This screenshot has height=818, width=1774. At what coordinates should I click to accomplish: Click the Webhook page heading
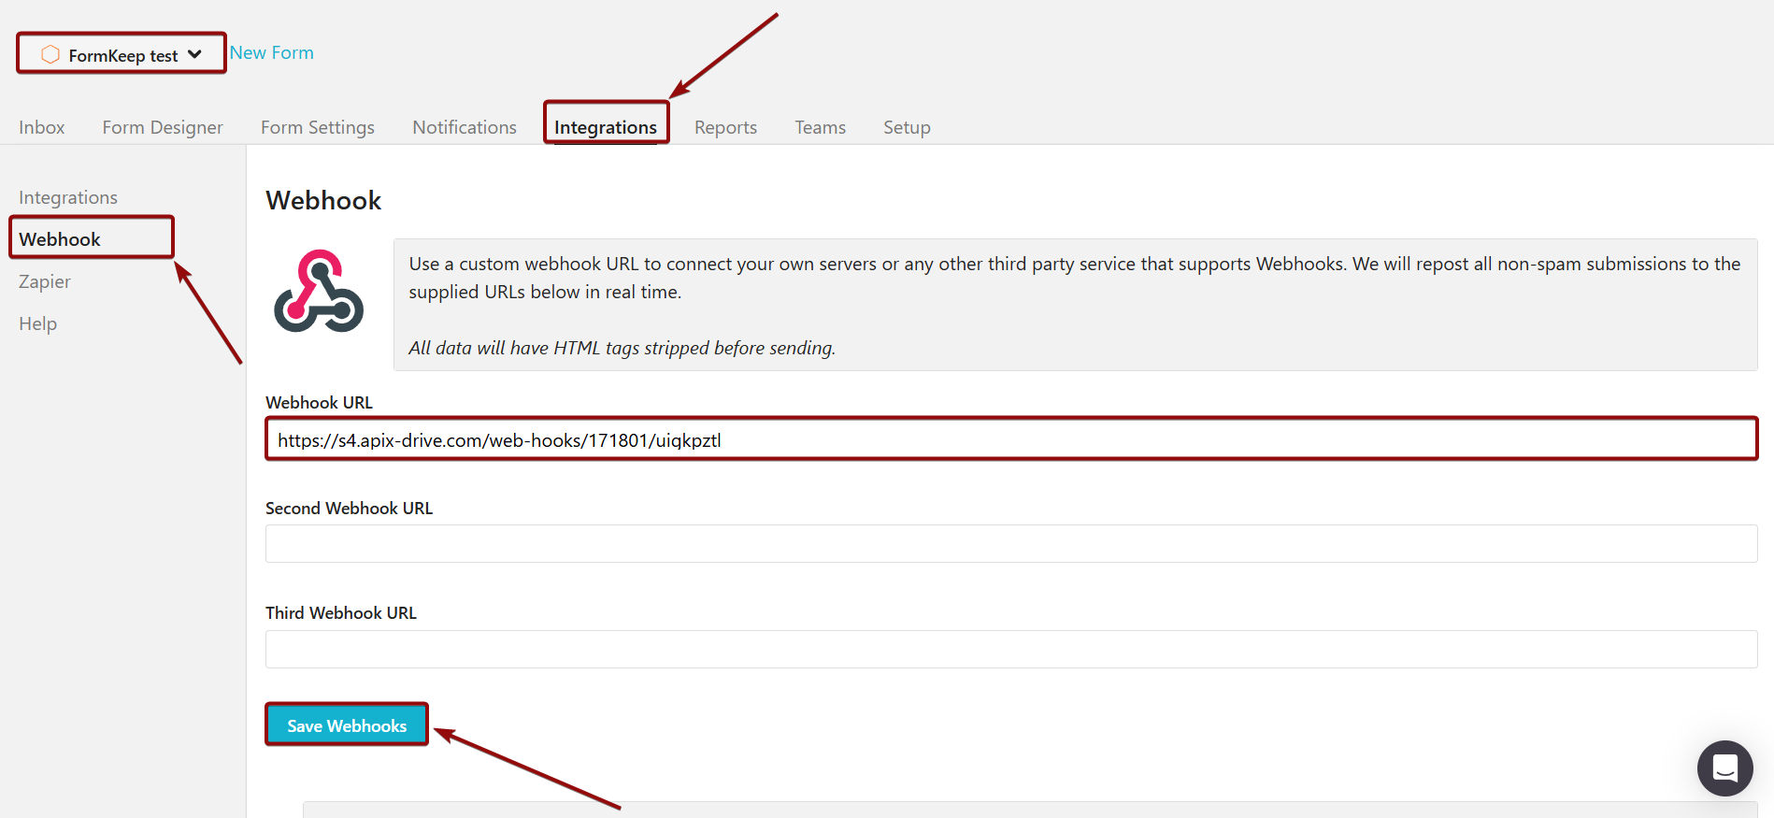(323, 200)
